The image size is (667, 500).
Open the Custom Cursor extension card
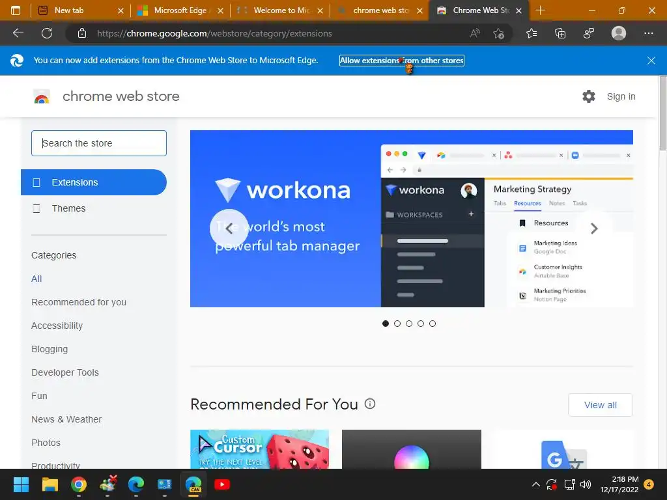(259, 449)
